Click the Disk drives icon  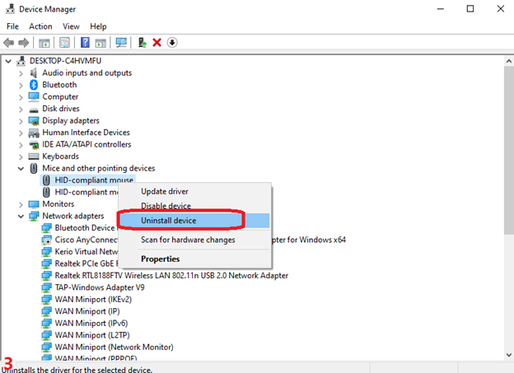34,110
